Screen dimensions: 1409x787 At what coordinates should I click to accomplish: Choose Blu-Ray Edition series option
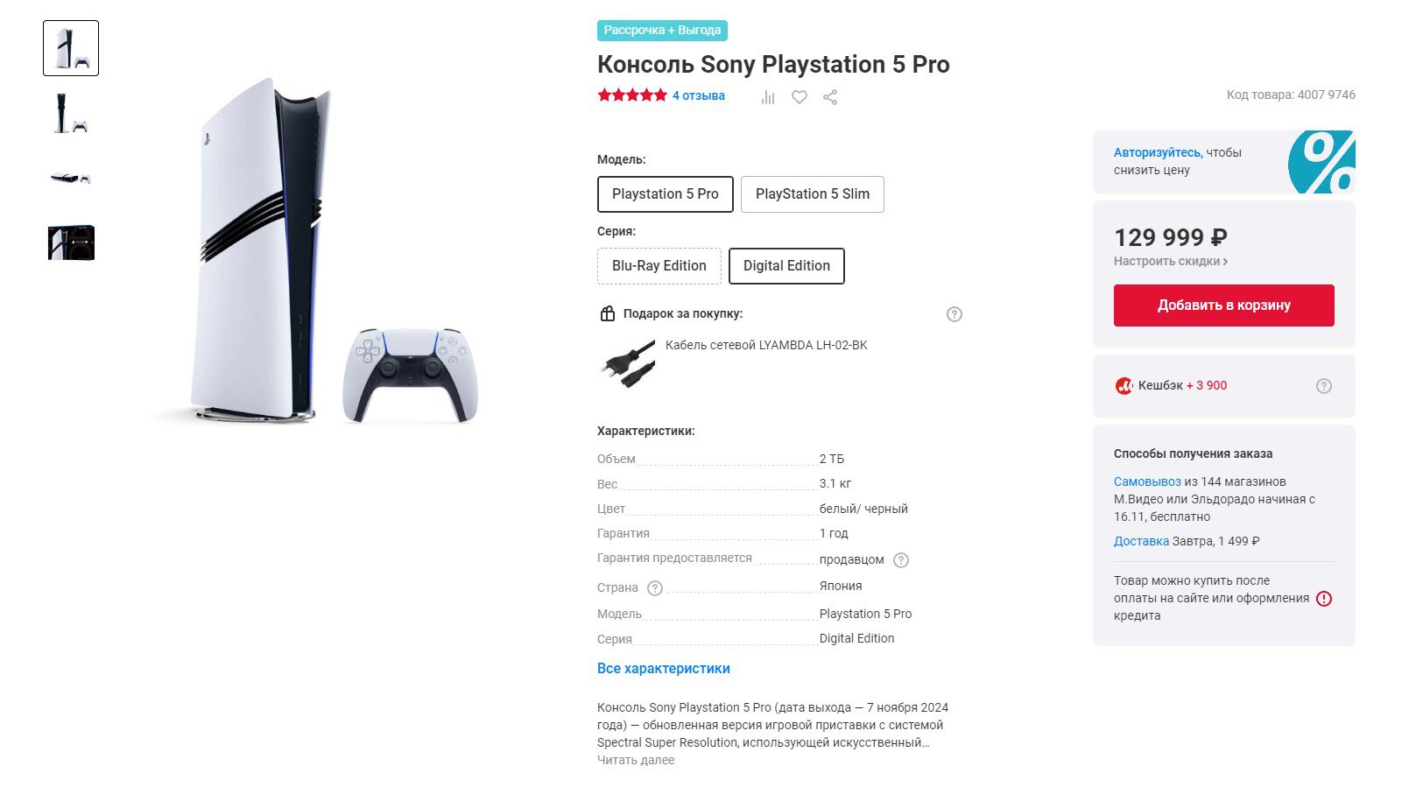pos(659,266)
